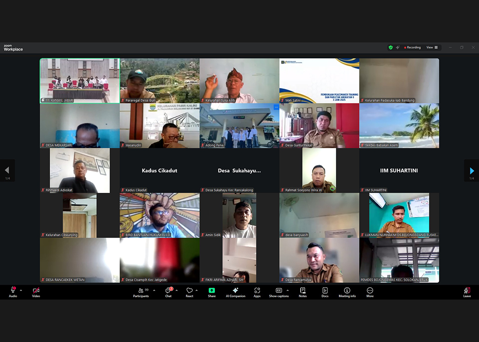The height and width of the screenshot is (342, 479).
Task: Open the View layout menu
Action: (x=432, y=47)
